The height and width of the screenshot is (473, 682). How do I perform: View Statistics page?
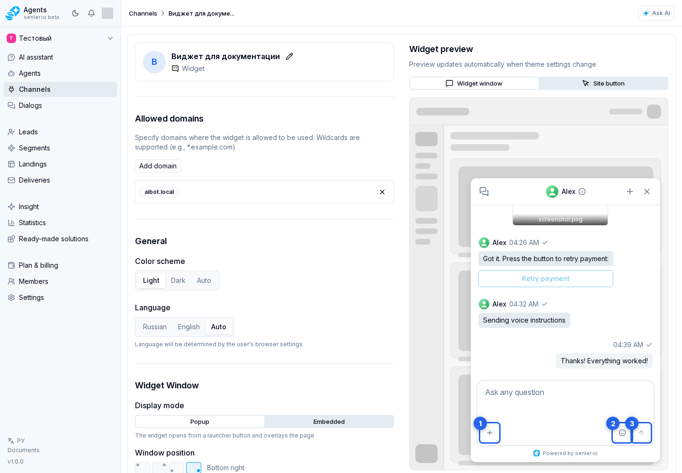point(60,223)
